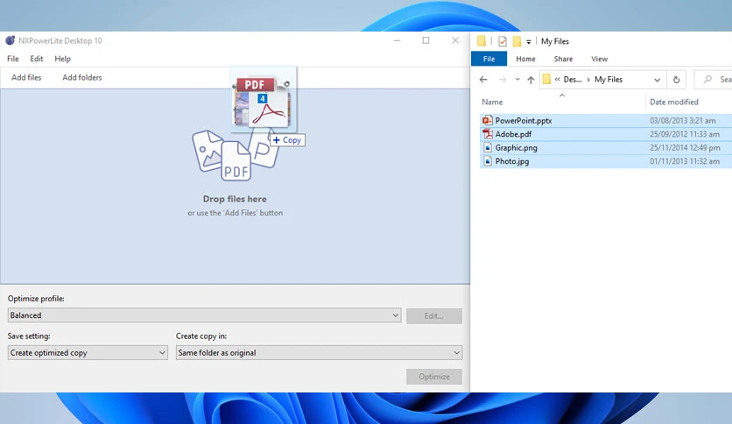Minimize the NXPowerLite window

[x=397, y=40]
